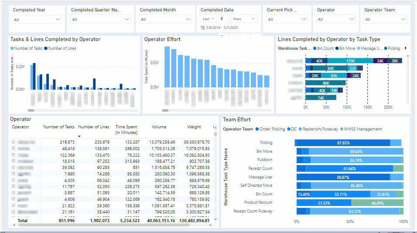Image resolution: width=417 pixels, height=233 pixels.
Task: Sort table by Operator column header
Action: (20, 127)
